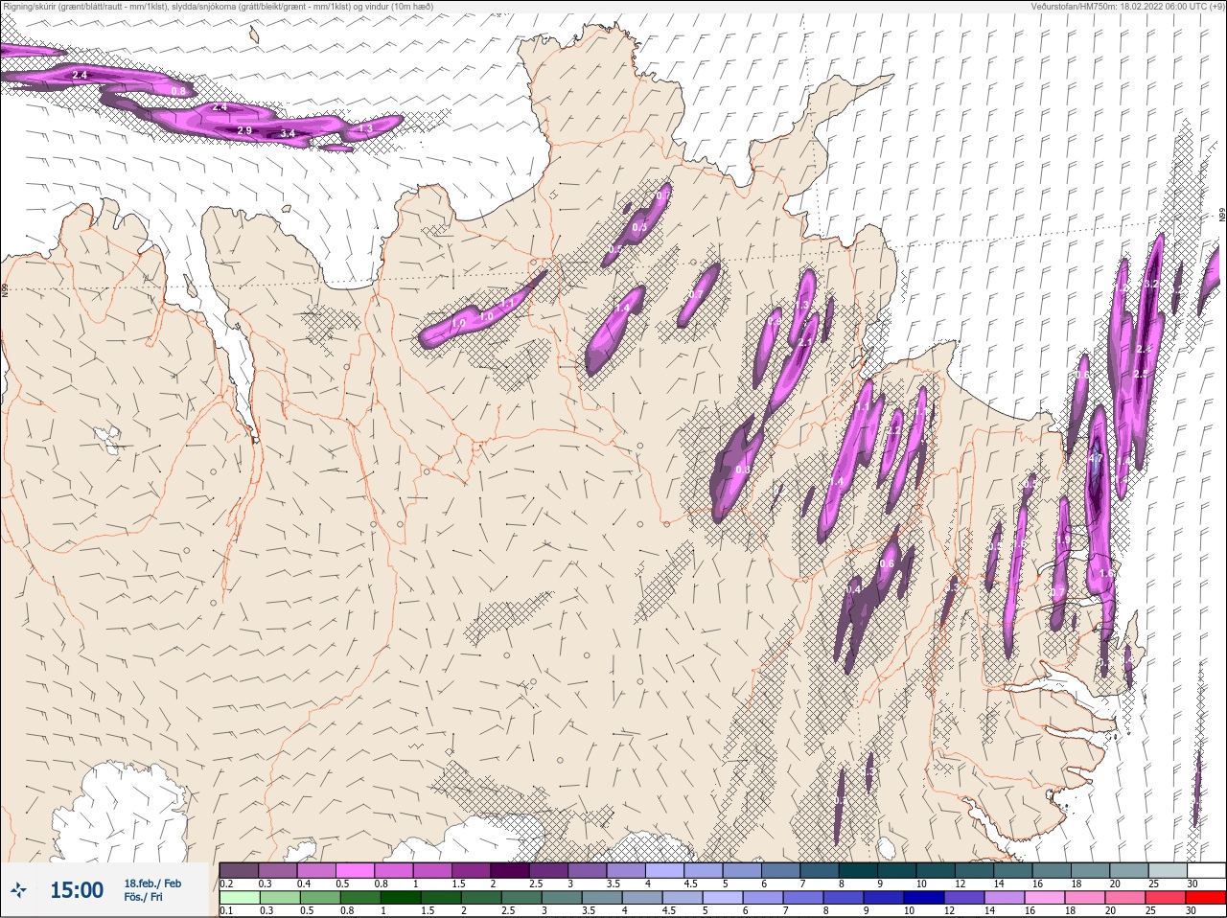Pick top-row white swatch after 30
This screenshot has width=1227, height=918.
pos(1206,871)
